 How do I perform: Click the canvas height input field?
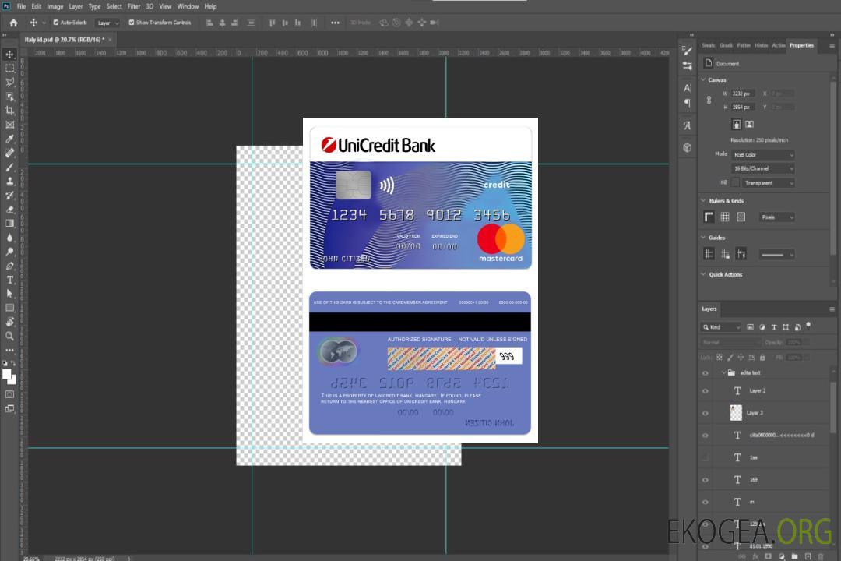(x=744, y=107)
